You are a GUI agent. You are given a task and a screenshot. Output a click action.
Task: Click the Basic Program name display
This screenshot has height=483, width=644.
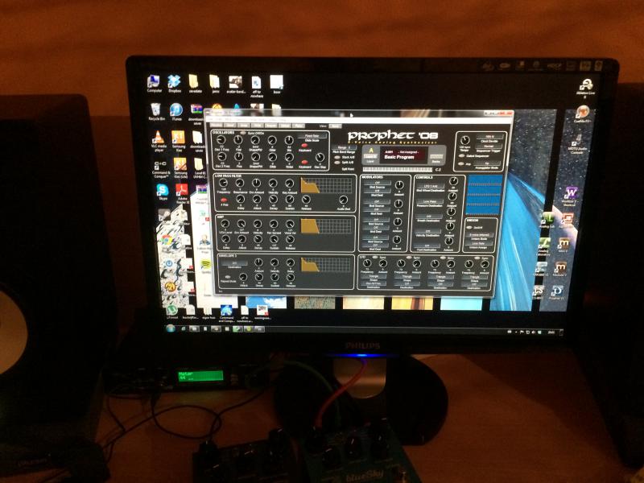pyautogui.click(x=399, y=157)
